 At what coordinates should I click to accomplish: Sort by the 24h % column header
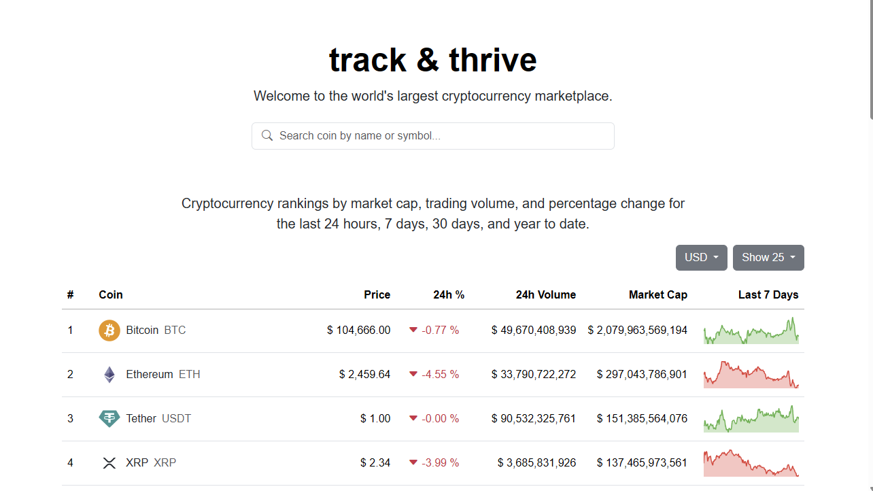click(x=449, y=294)
